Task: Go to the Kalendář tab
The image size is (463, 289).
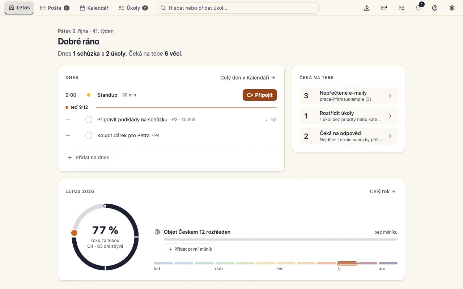Action: pyautogui.click(x=94, y=8)
